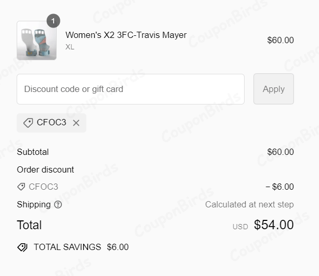Viewport: 319px width, 276px height.
Task: Click the tag icon under Order discount
Action: (x=21, y=187)
